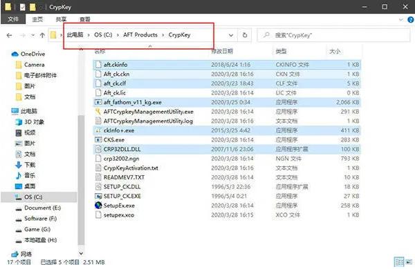This screenshot has height=269, width=415.
Task: Switch to large icons view button
Action: (409, 262)
